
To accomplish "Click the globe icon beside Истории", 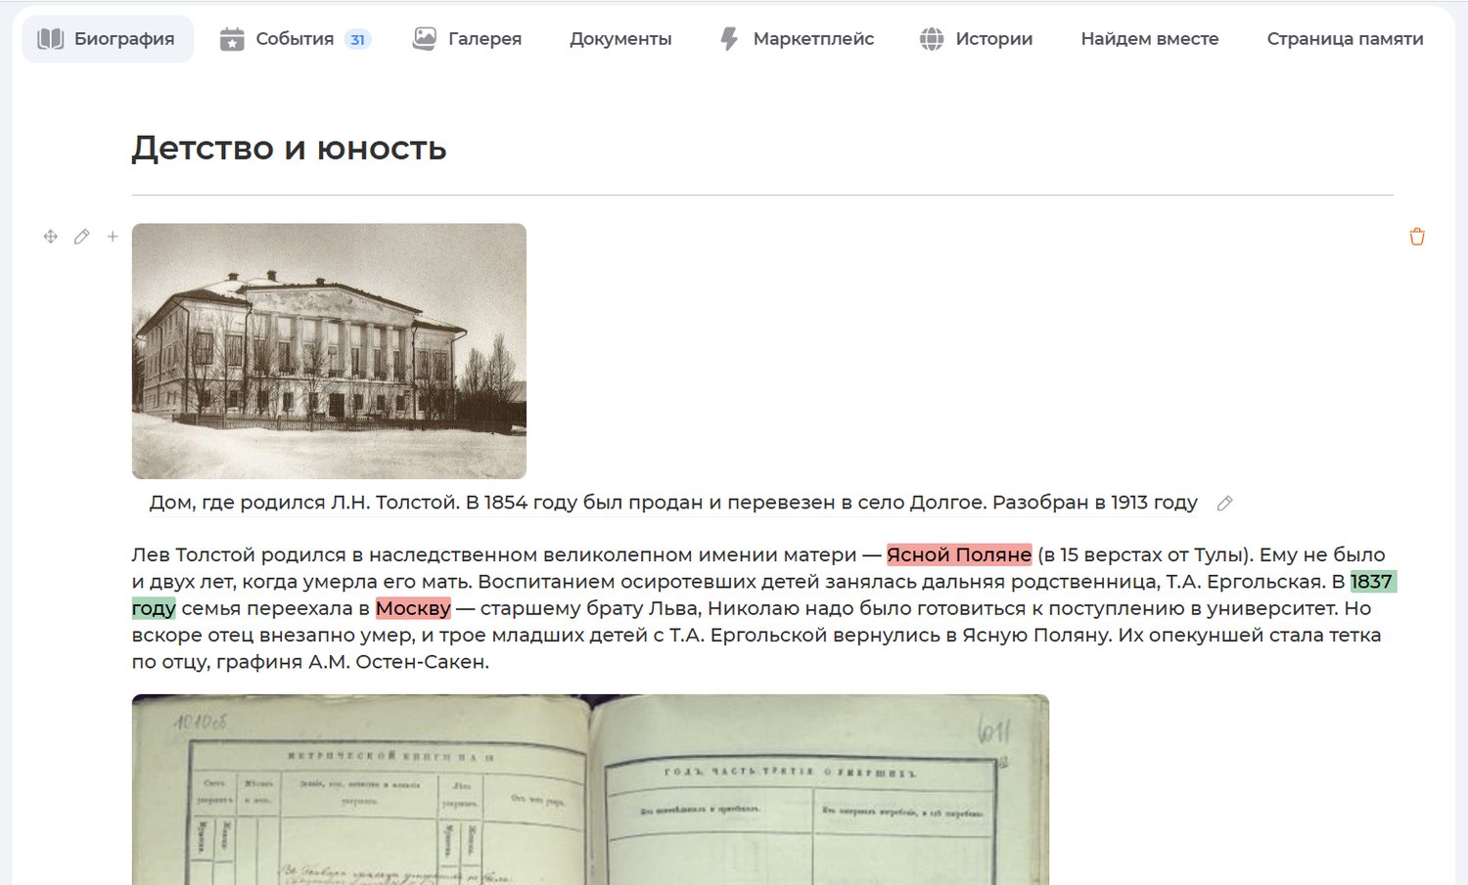I will (932, 39).
